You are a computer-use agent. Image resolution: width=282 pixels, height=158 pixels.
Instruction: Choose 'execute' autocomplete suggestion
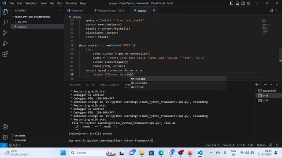178,83
